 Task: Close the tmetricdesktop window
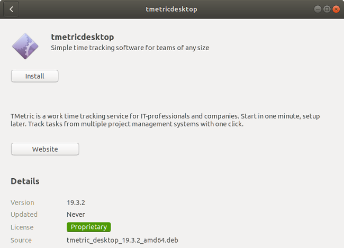pyautogui.click(x=336, y=9)
